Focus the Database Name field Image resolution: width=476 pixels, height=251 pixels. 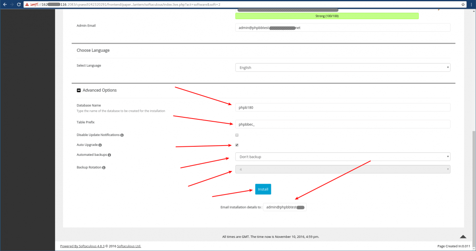(343, 107)
